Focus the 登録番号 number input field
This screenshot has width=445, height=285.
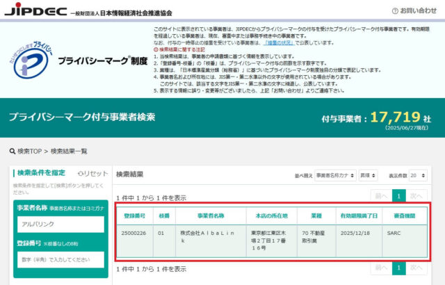[x=60, y=260]
